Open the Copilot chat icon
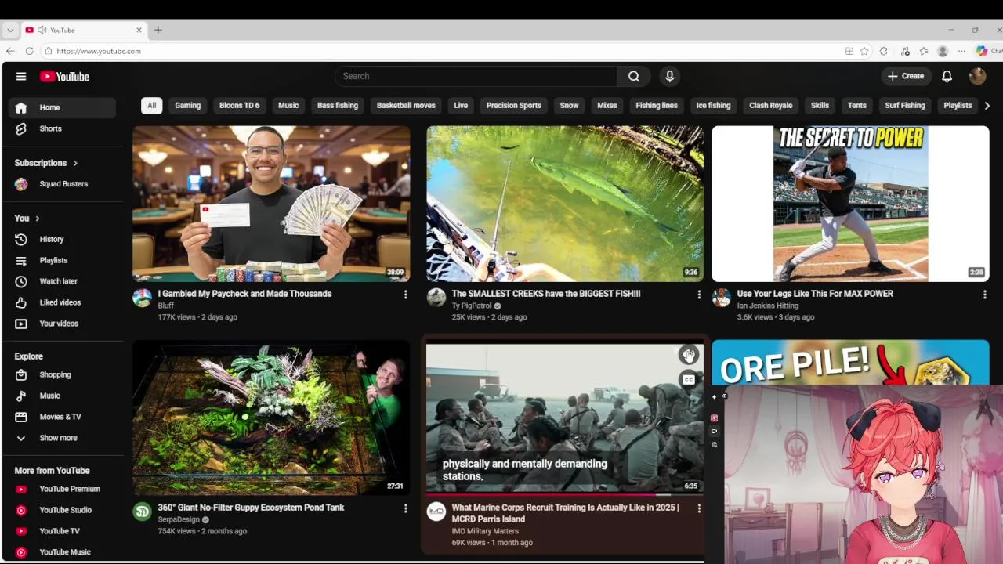Screen dimensions: 1003x564 [982, 51]
